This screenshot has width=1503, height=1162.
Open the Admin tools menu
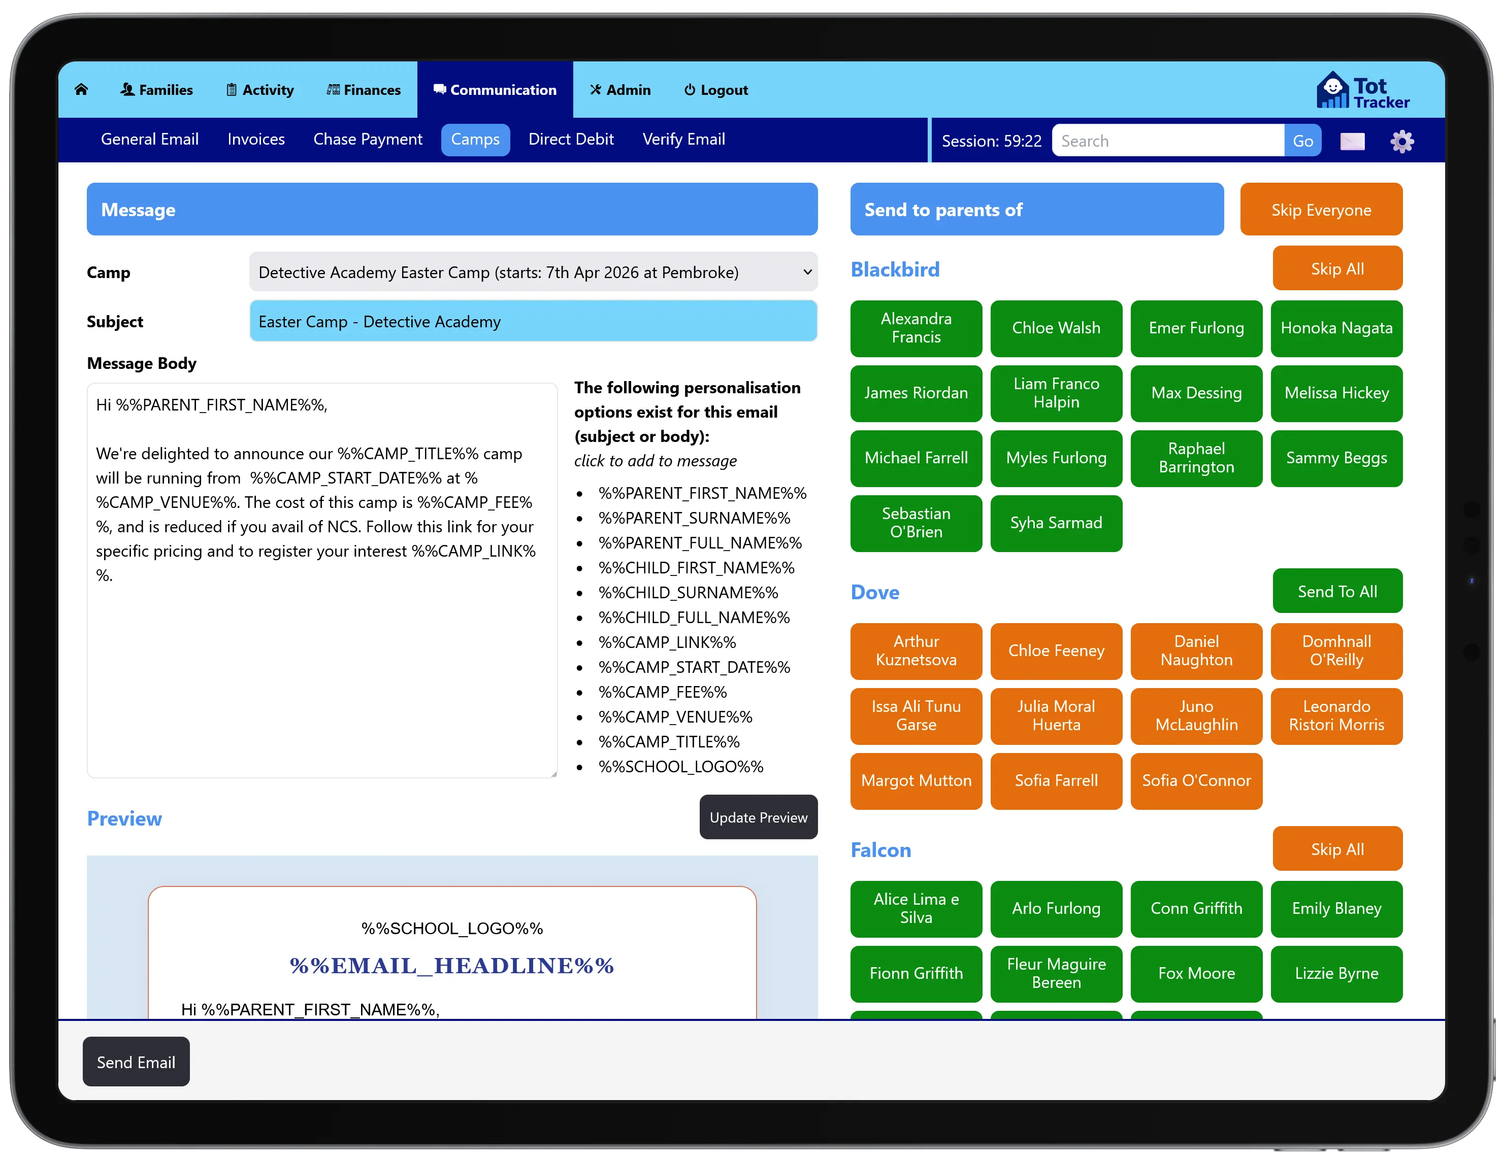tap(620, 90)
